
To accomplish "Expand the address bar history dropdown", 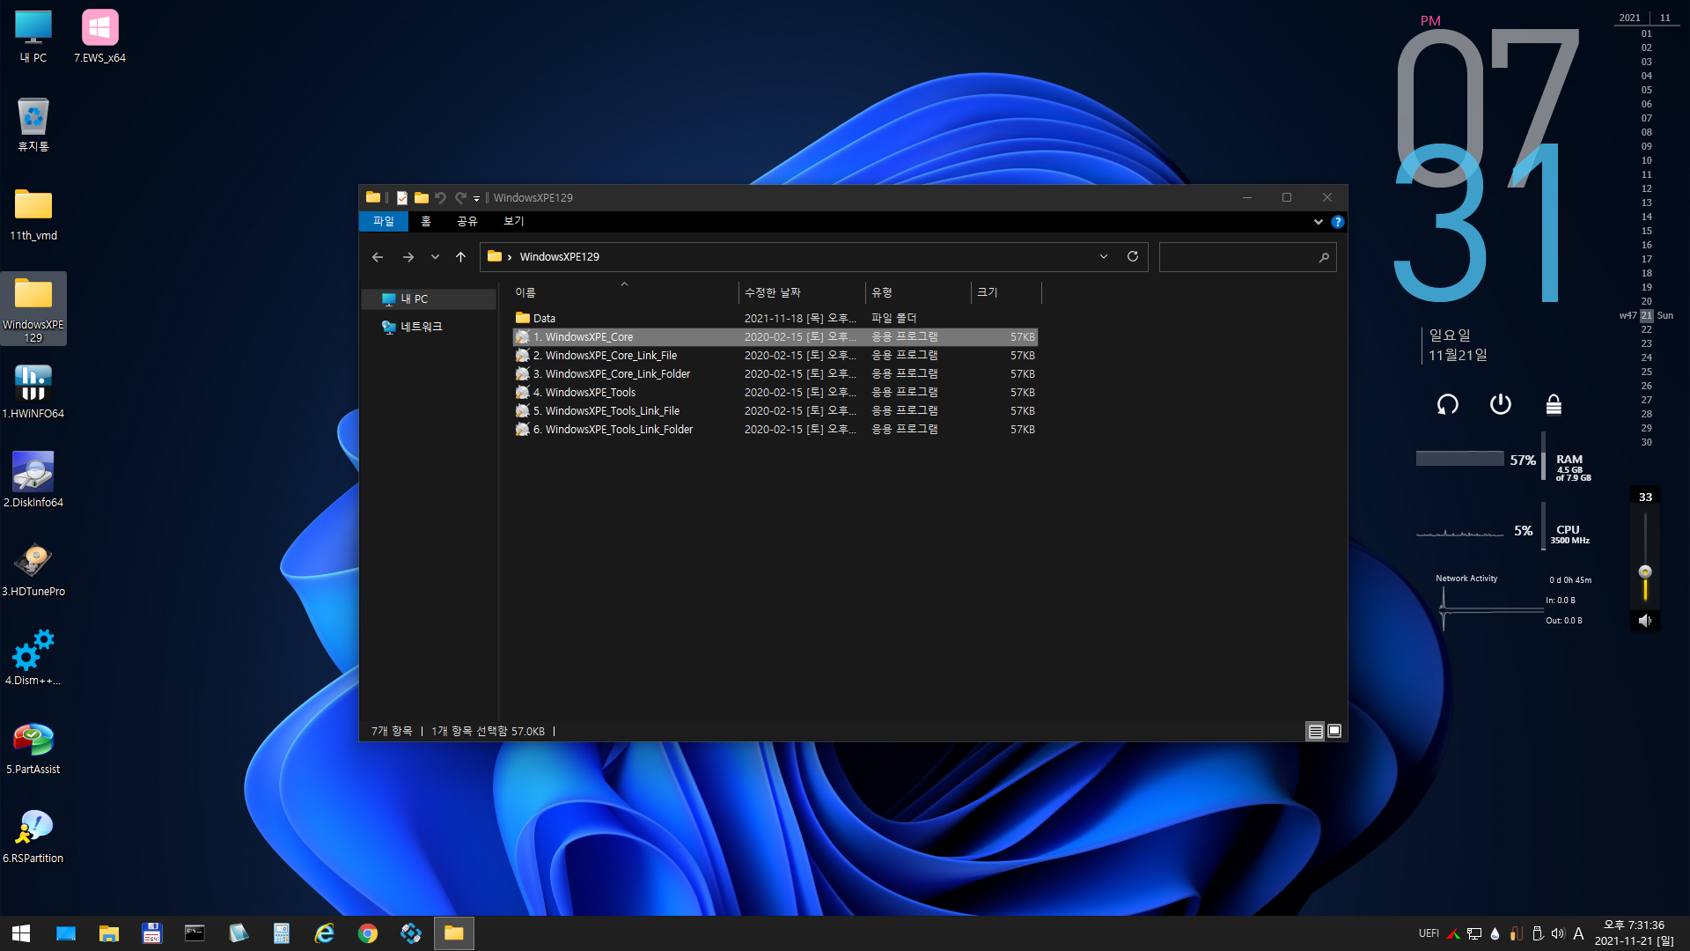I will [x=1104, y=256].
